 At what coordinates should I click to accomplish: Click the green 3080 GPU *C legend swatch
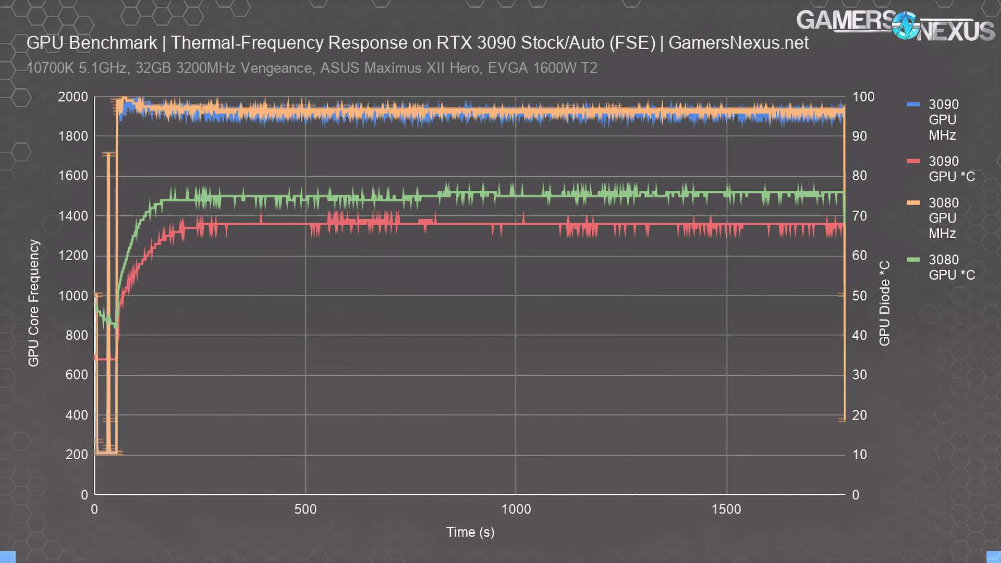pyautogui.click(x=913, y=260)
